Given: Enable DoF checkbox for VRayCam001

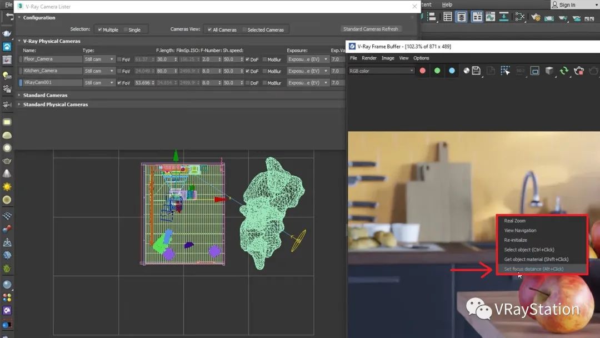Looking at the screenshot, I should [248, 83].
